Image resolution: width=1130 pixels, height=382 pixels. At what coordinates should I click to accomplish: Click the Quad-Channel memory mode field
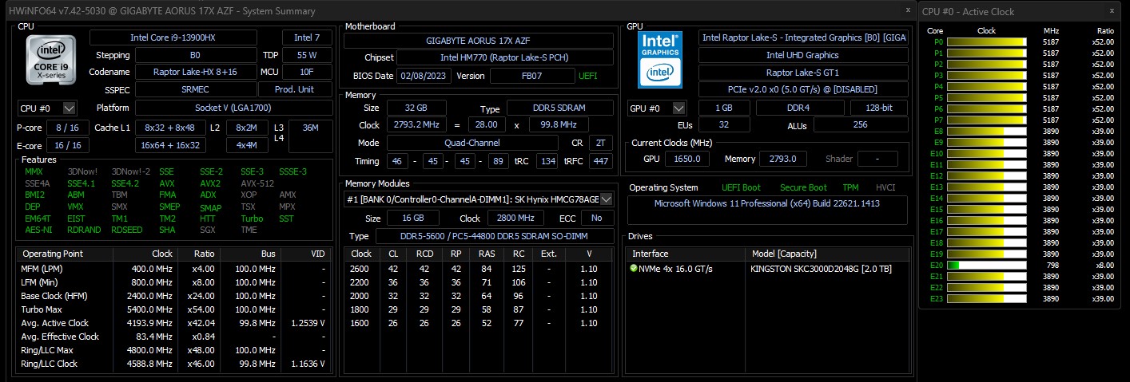[472, 143]
